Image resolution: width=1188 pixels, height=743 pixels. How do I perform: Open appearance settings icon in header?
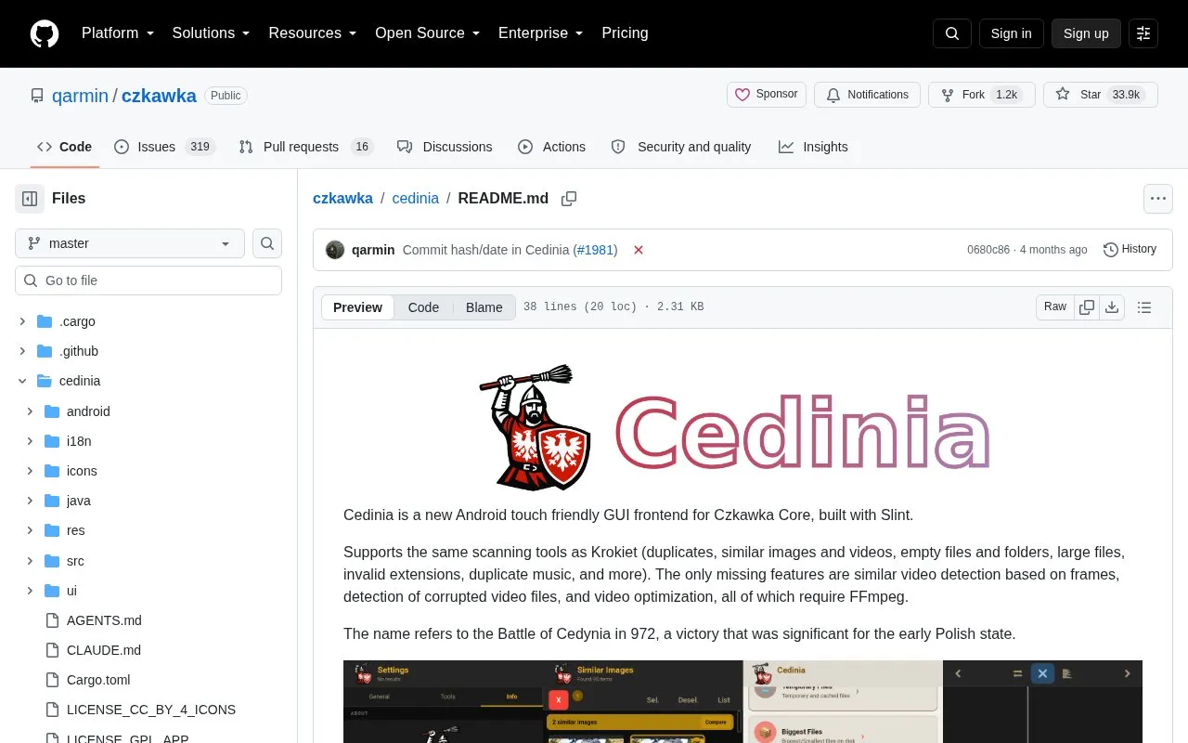pos(1143,33)
